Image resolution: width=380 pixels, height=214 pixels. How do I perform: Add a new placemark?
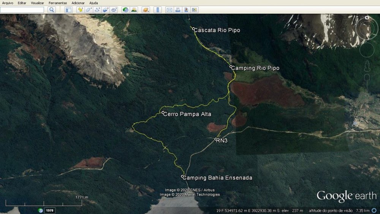(x=80, y=10)
